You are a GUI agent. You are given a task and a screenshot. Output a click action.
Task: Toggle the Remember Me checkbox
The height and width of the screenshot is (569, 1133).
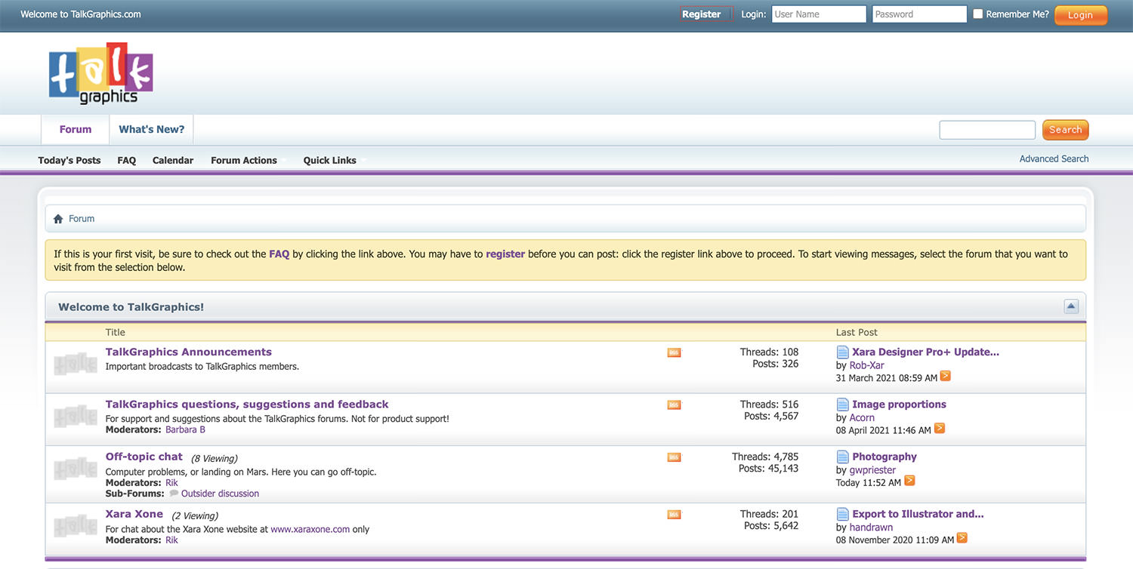(978, 14)
